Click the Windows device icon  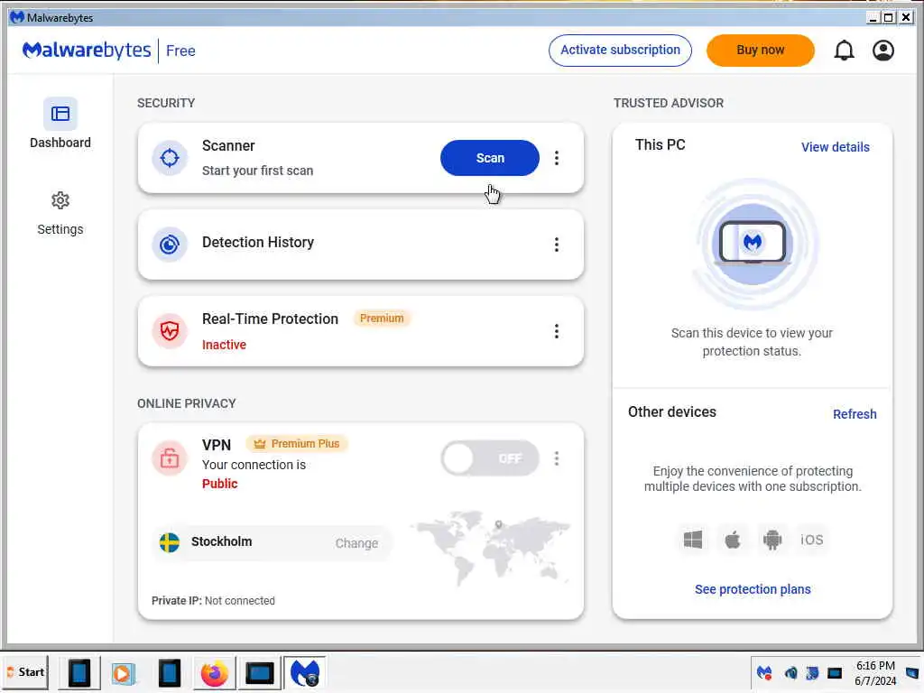point(692,540)
